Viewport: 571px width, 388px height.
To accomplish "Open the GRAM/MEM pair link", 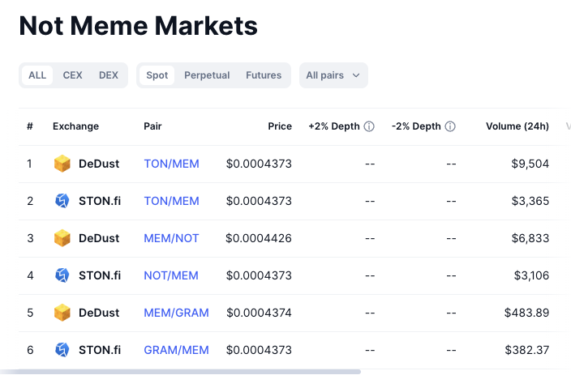I will coord(176,350).
